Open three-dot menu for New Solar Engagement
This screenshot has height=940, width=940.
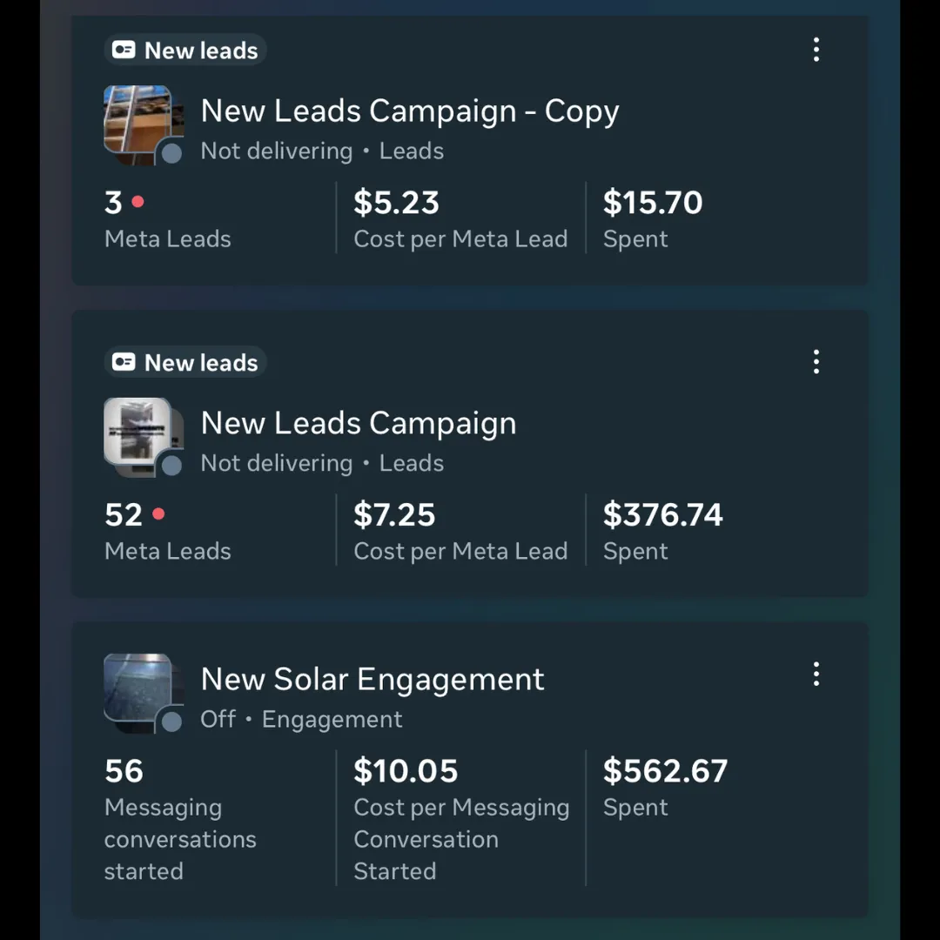pos(816,675)
